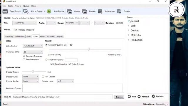Open the start chapter dropdown
The image size is (188, 106).
click(84, 23)
